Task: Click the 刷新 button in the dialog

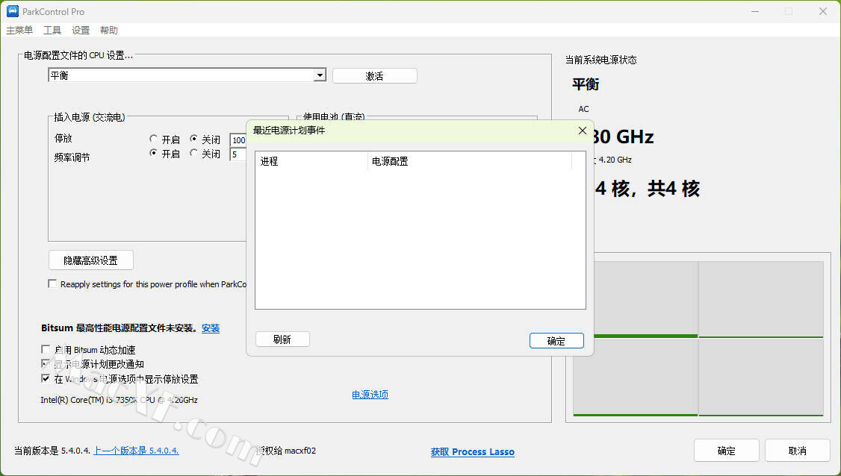Action: click(x=282, y=339)
